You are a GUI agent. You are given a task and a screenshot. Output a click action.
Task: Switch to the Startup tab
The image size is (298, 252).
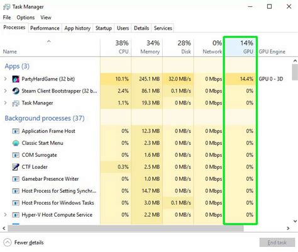(x=104, y=28)
